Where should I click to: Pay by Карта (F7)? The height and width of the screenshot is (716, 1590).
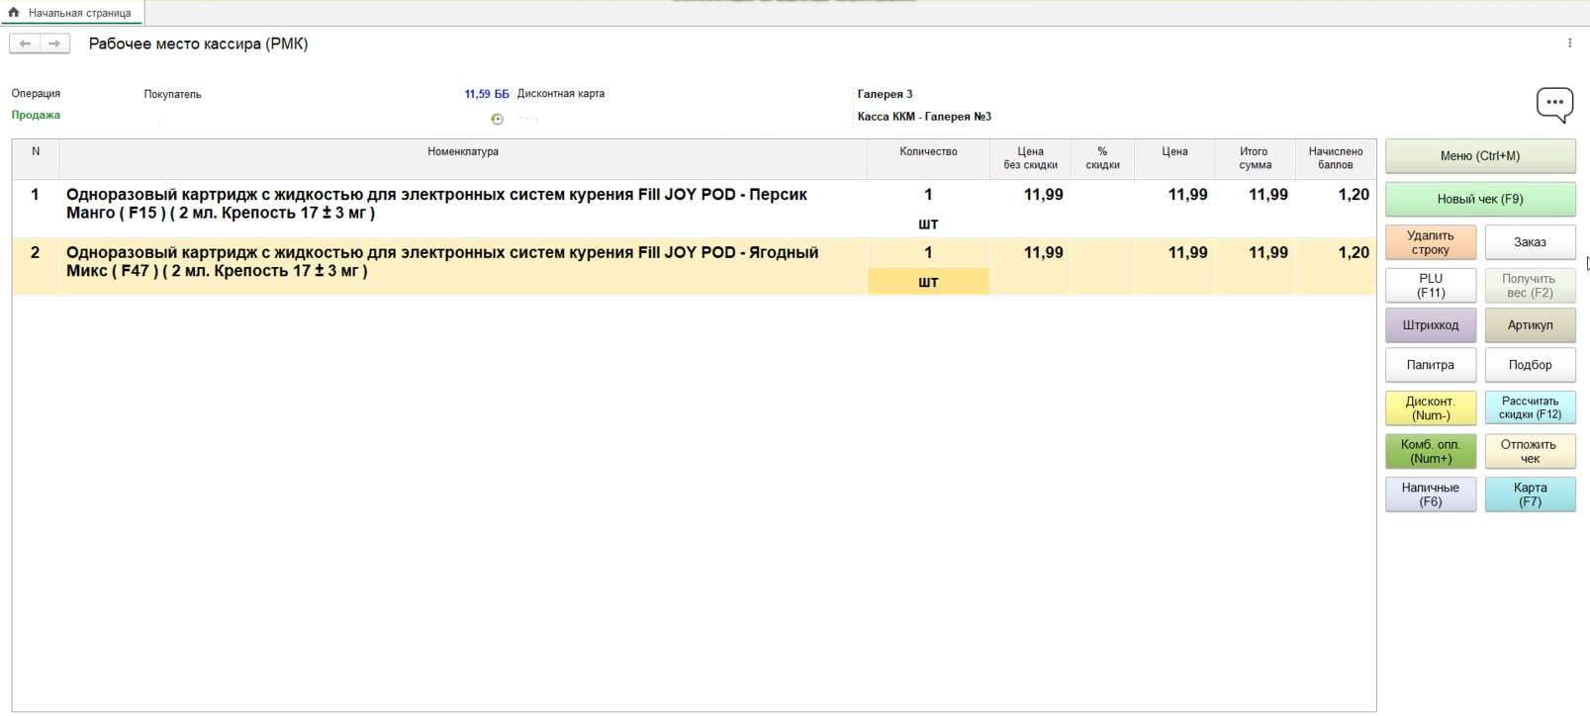coord(1530,494)
